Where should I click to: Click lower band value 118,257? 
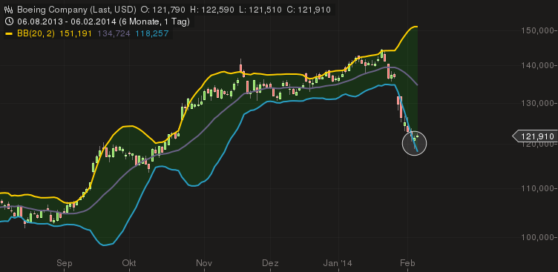tap(152, 34)
